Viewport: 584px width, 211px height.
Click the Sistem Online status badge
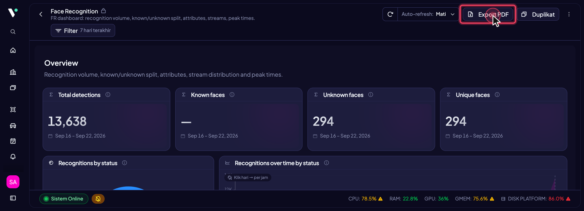pos(64,199)
